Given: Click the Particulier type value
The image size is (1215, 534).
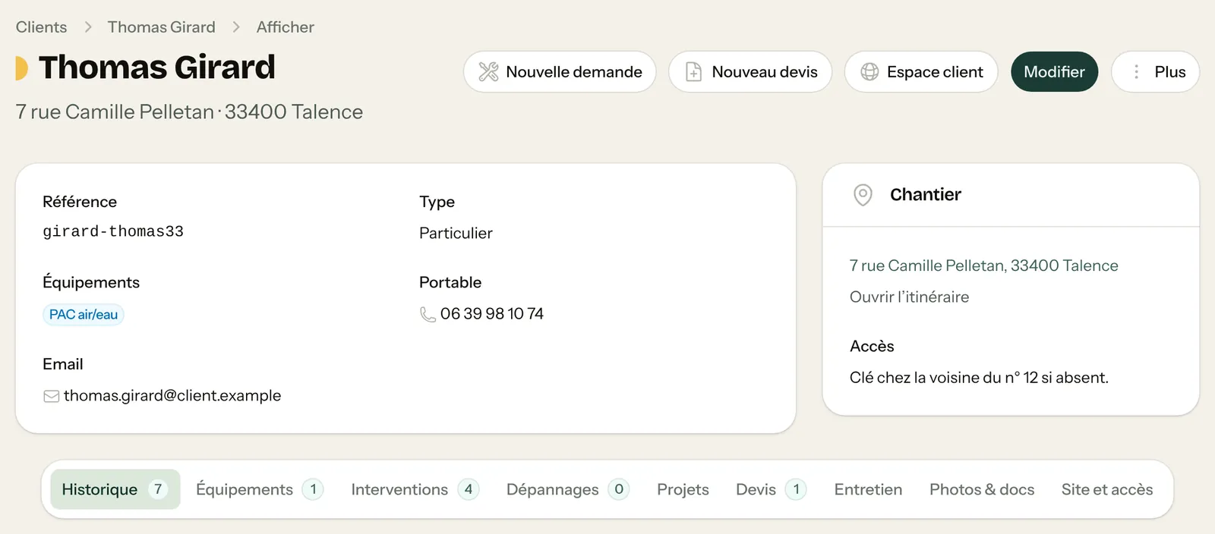Looking at the screenshot, I should 456,234.
